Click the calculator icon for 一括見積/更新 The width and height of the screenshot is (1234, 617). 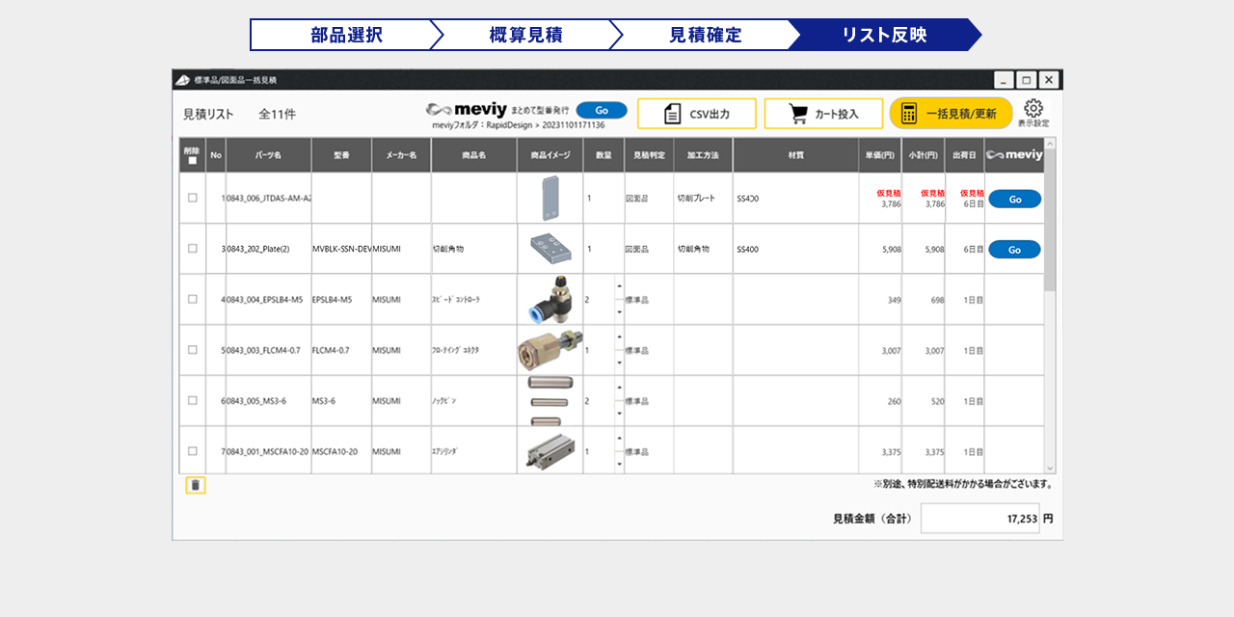click(x=909, y=114)
